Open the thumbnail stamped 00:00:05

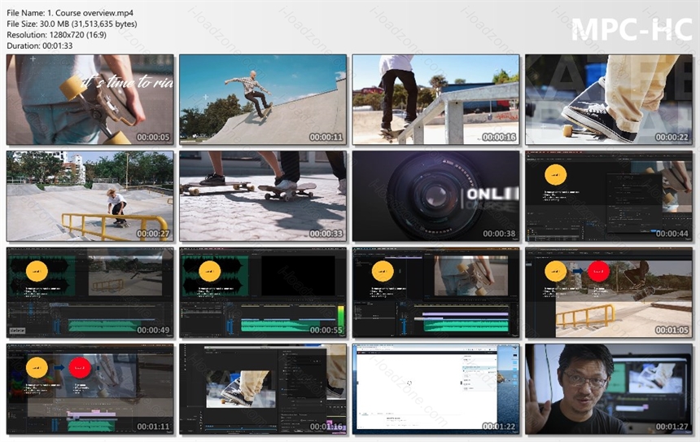[90, 99]
